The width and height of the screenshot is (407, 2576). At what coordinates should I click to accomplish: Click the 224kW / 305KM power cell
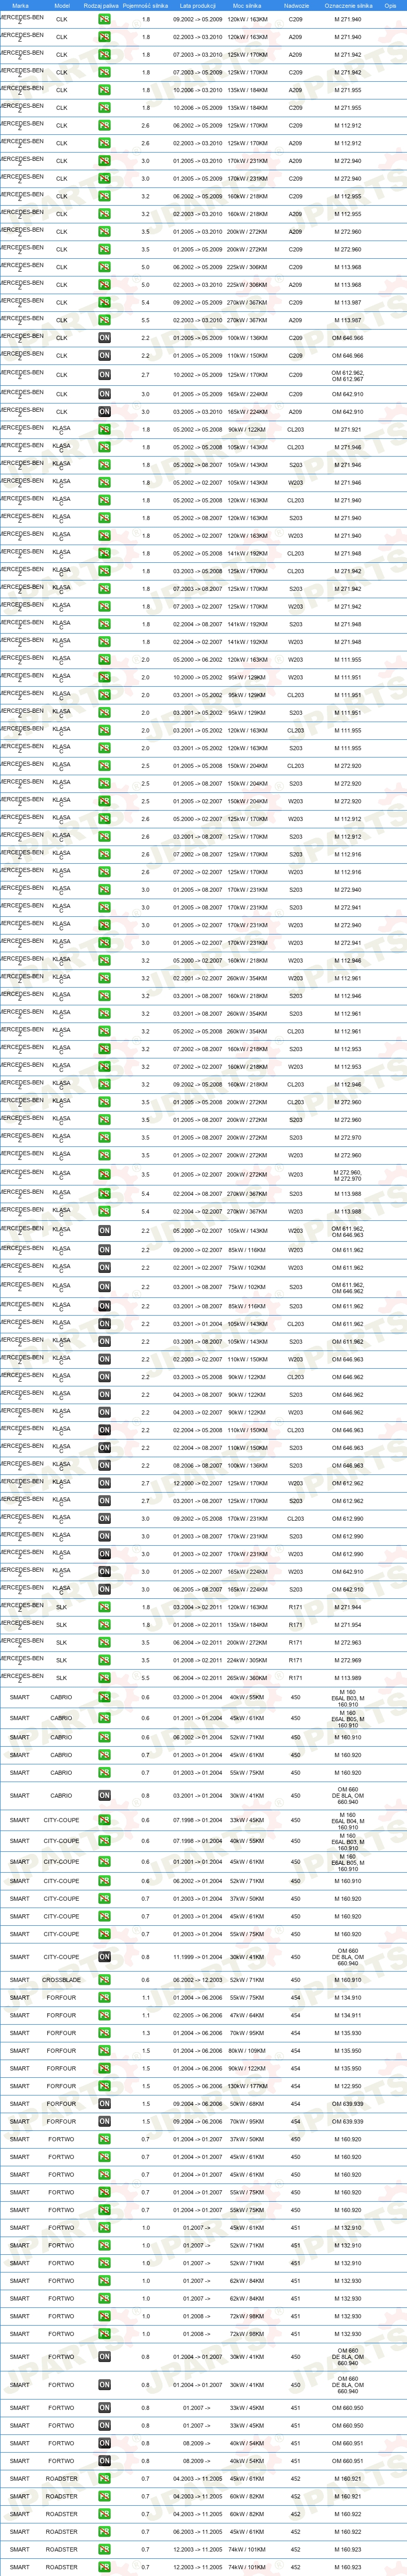click(247, 1660)
